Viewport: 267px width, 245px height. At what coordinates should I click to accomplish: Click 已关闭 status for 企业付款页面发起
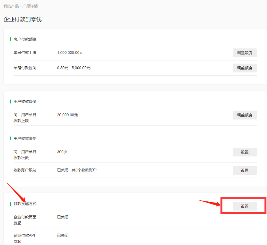point(63,217)
